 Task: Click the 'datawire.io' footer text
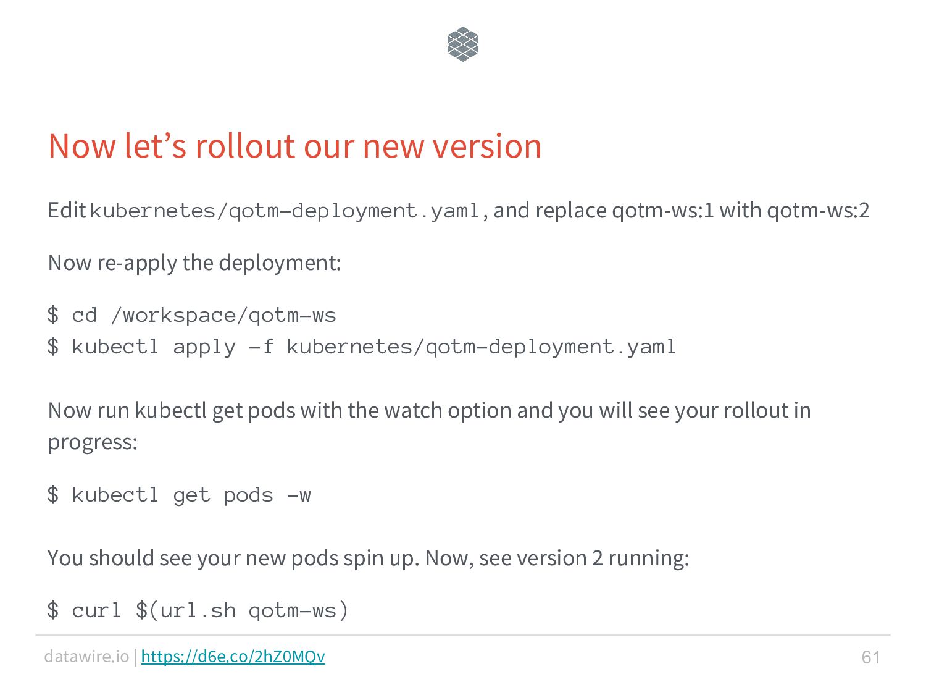pyautogui.click(x=86, y=656)
